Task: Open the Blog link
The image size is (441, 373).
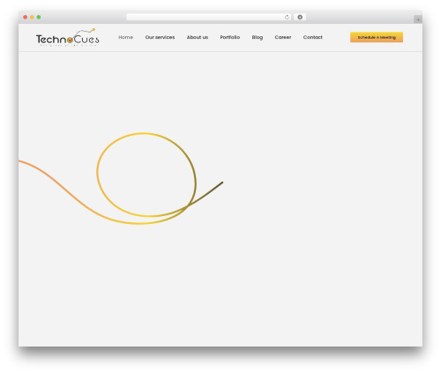Action: (x=258, y=37)
